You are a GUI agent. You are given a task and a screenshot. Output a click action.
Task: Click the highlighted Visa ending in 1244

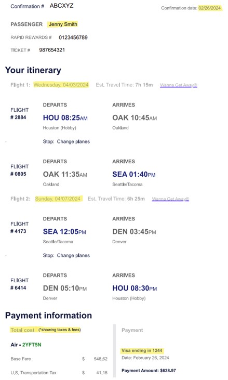(x=142, y=351)
